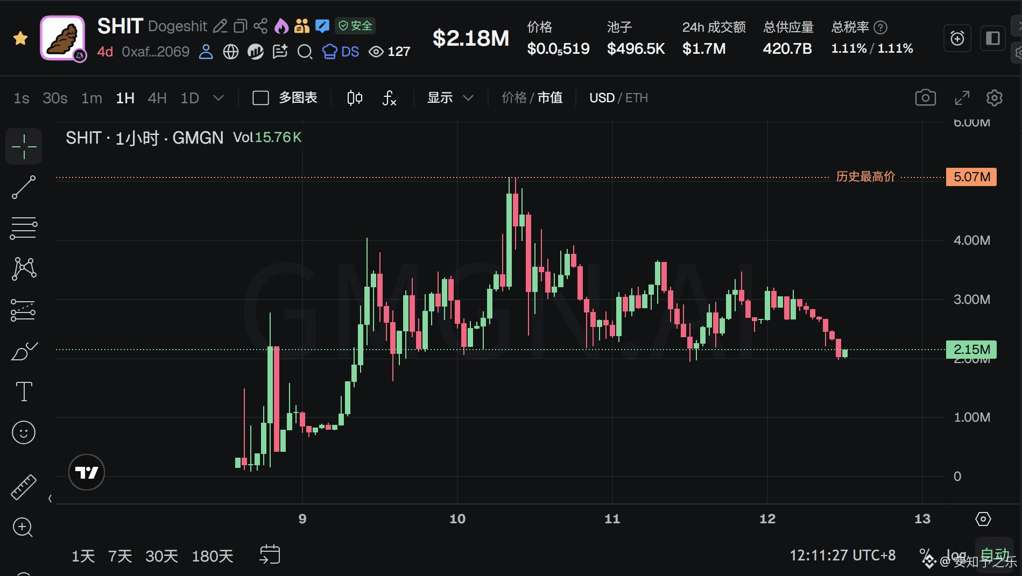This screenshot has width=1022, height=576.
Task: Take a chart snapshot with the camera icon
Action: (926, 98)
